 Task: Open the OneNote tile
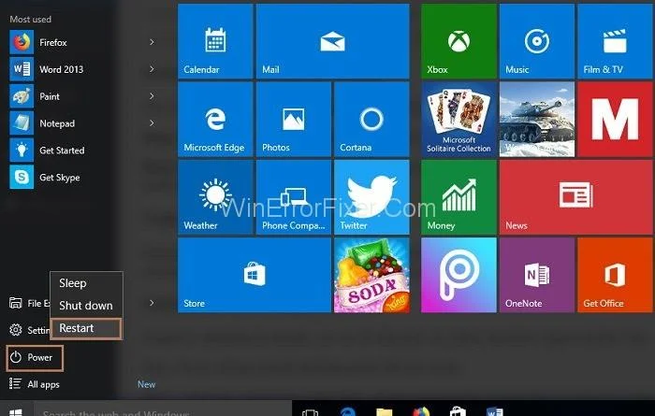coord(537,276)
